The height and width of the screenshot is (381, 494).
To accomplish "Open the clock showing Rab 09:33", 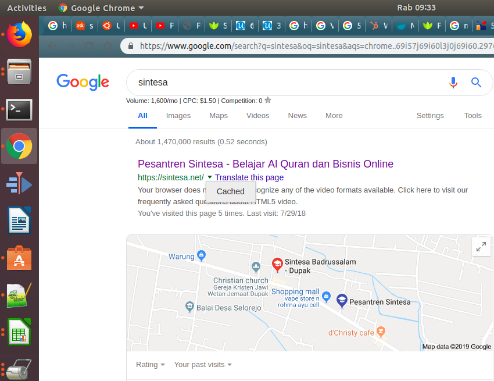I will coord(416,8).
